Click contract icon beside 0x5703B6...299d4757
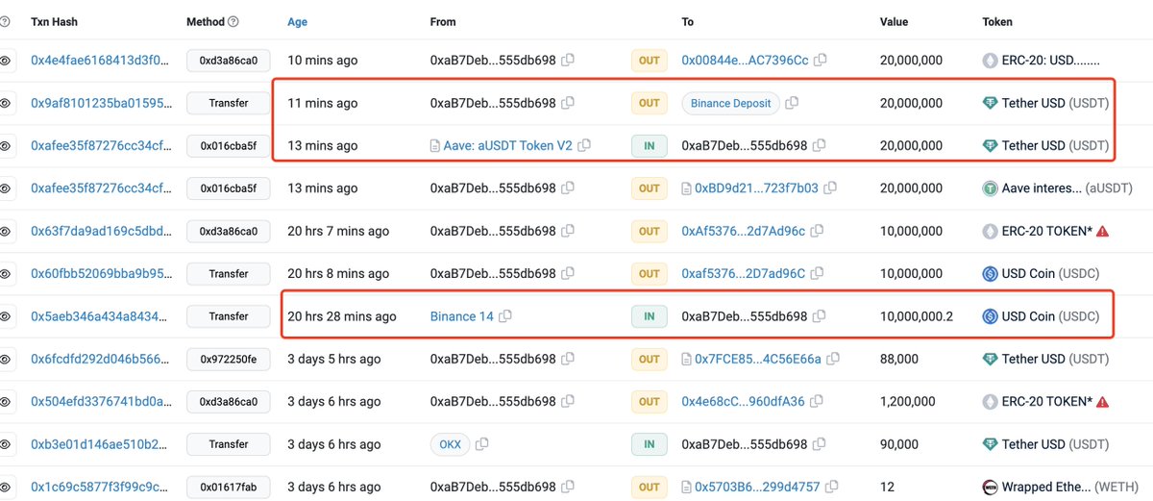The width and height of the screenshot is (1153, 501). pos(687,487)
